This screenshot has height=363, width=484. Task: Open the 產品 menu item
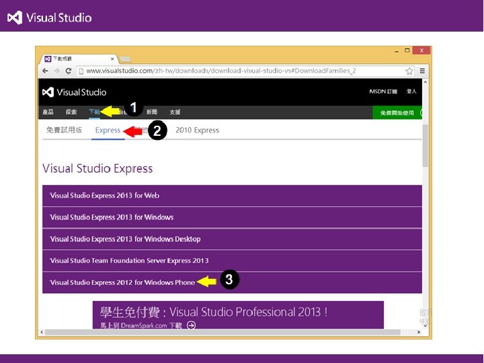click(48, 112)
